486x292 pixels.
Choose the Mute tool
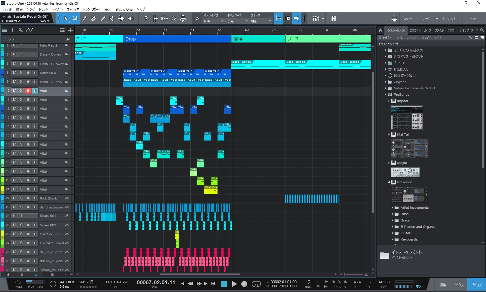tap(112, 19)
